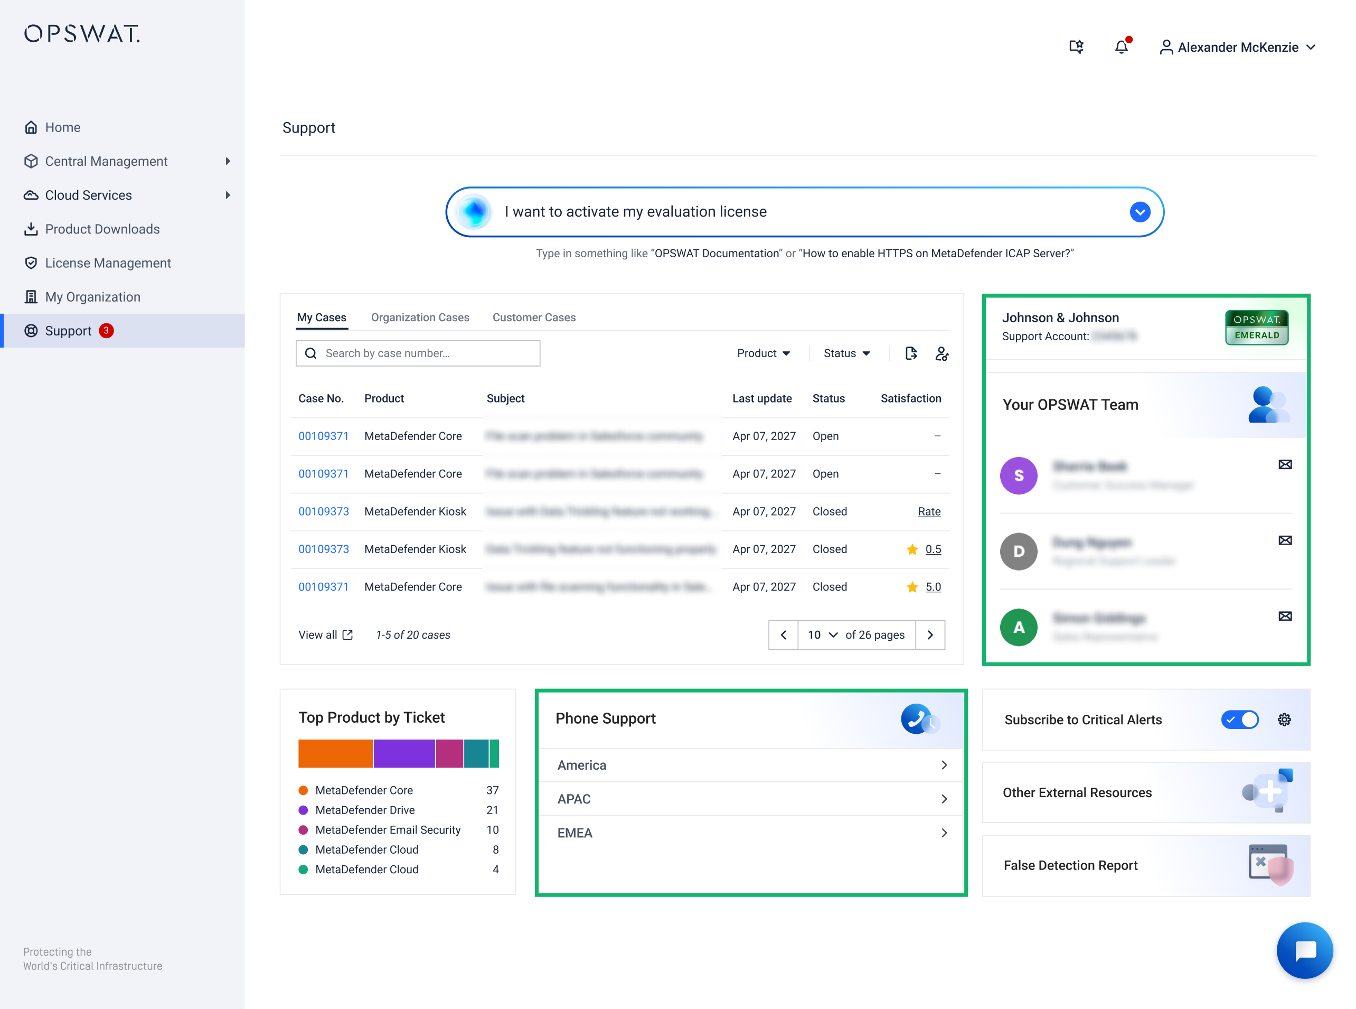Click the export cases icon
This screenshot has height=1009, width=1356.
[x=910, y=353]
